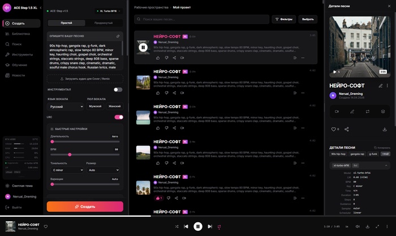Click the repeat/remix icon in song details
The image size is (396, 236).
pyautogui.click(x=368, y=111)
